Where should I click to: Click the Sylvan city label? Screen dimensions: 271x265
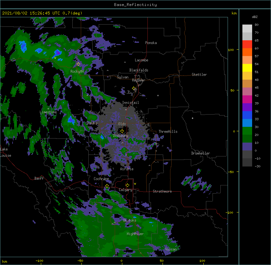point(123,77)
